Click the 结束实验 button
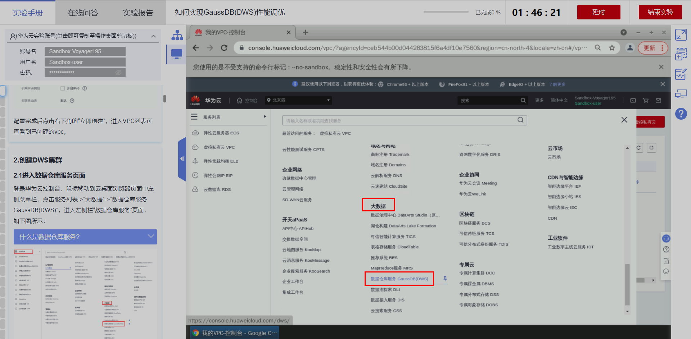The height and width of the screenshot is (339, 691). pyautogui.click(x=660, y=12)
